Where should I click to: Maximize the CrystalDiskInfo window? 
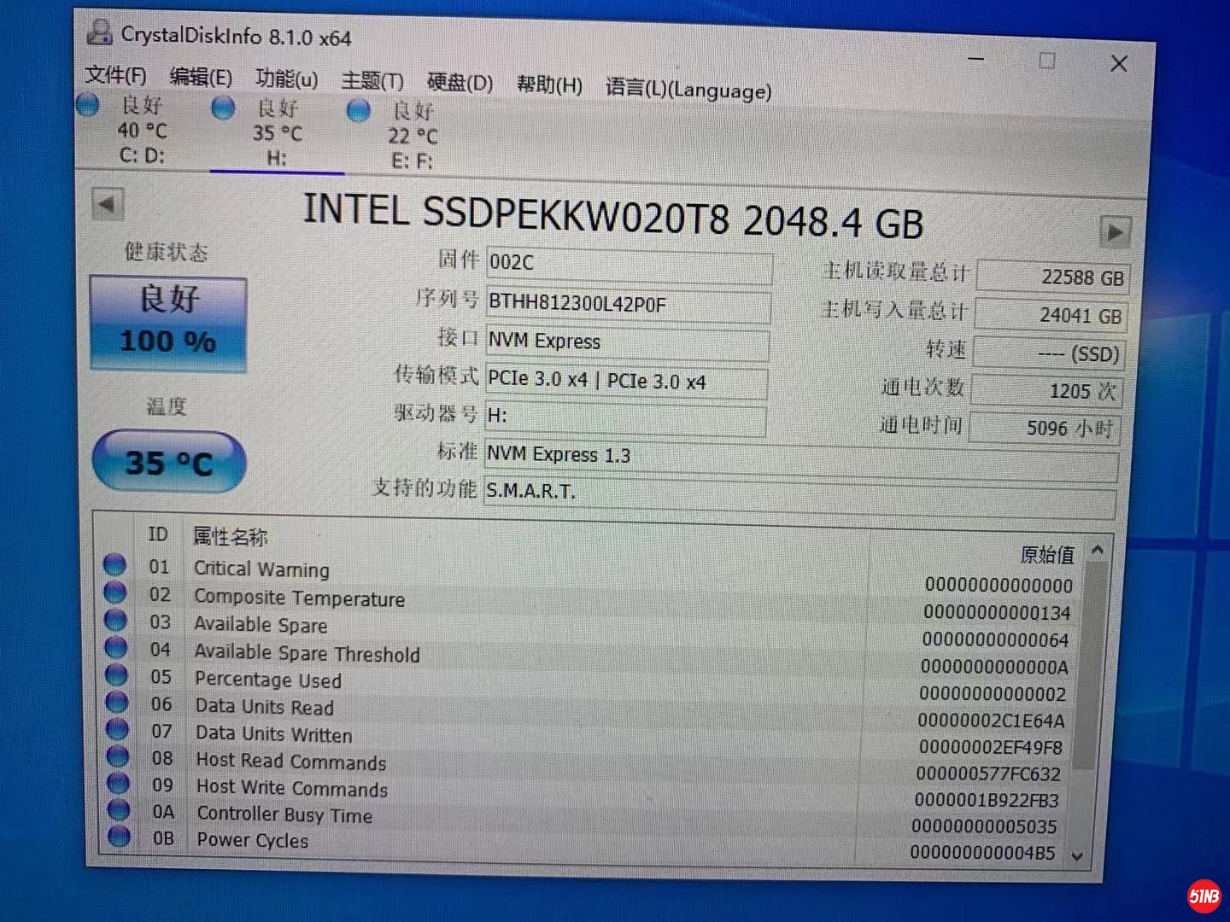(1046, 61)
